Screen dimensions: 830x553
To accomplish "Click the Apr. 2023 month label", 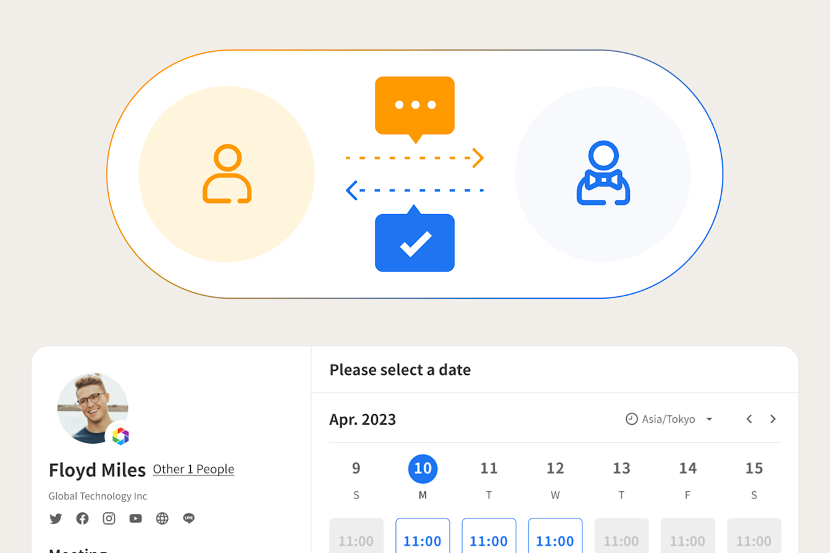I will [x=363, y=419].
